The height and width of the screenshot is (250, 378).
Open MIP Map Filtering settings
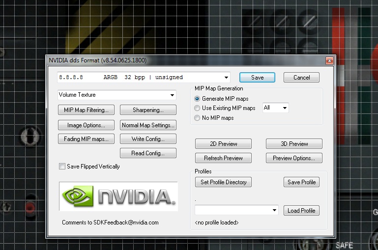86,110
